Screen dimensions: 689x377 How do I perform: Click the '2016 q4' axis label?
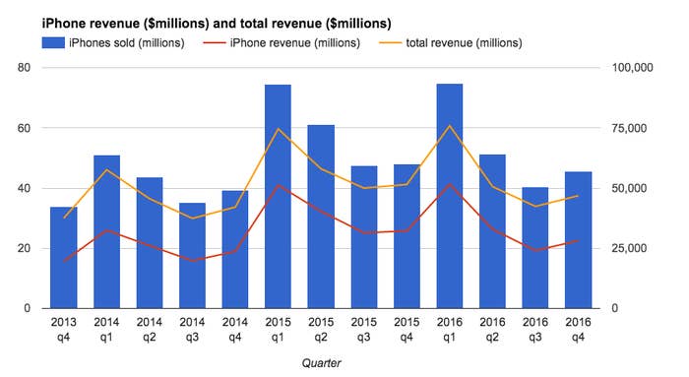[x=579, y=330]
